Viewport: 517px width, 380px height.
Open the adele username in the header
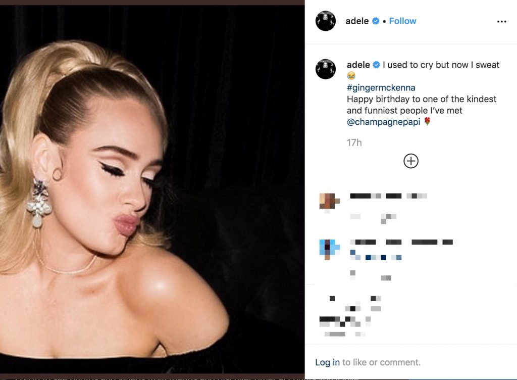click(x=357, y=21)
